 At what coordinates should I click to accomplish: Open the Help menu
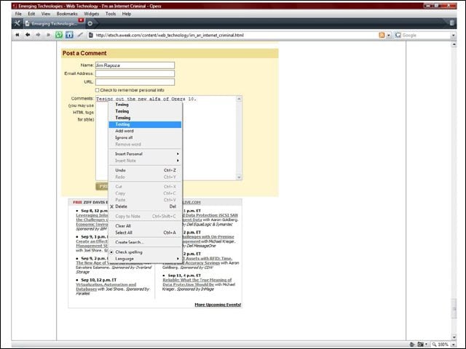pyautogui.click(x=127, y=14)
